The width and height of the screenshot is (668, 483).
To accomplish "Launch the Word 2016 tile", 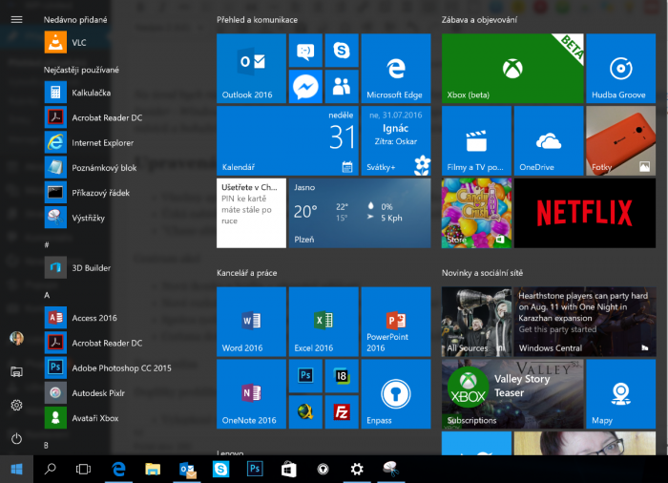I will [x=251, y=321].
